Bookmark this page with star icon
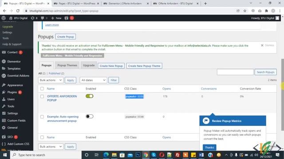 click(245, 11)
